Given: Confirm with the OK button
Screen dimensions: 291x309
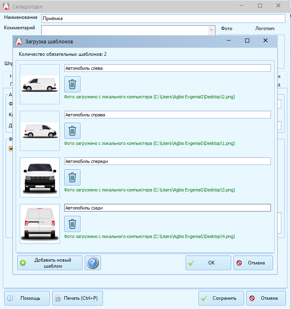Looking at the screenshot, I should tap(208, 263).
